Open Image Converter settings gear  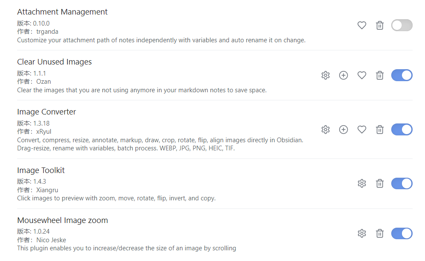point(325,129)
